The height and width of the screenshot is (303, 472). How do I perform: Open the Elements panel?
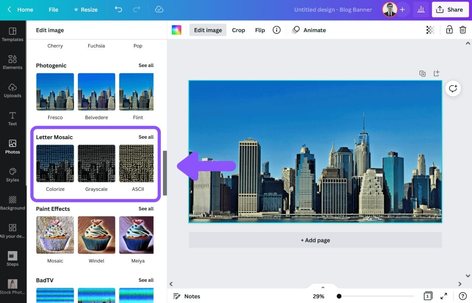click(x=13, y=62)
